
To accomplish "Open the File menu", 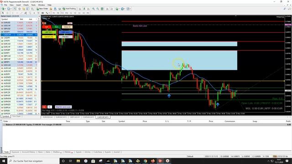I will 5,5.
